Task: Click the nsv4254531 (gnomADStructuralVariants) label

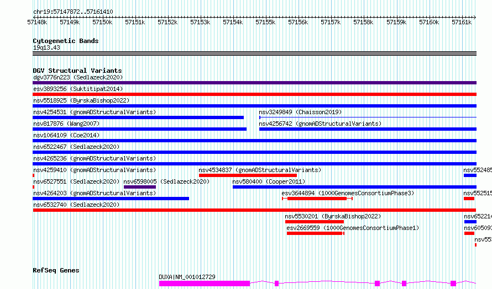Action: pos(95,112)
